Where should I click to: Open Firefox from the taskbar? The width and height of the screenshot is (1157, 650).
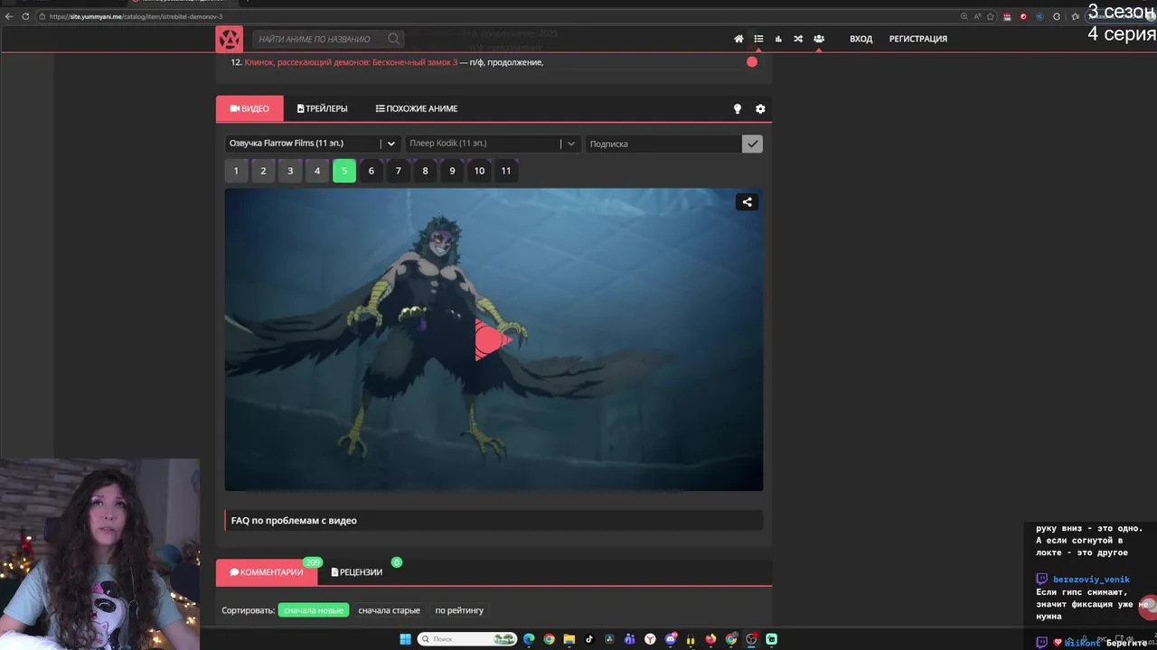coord(710,639)
